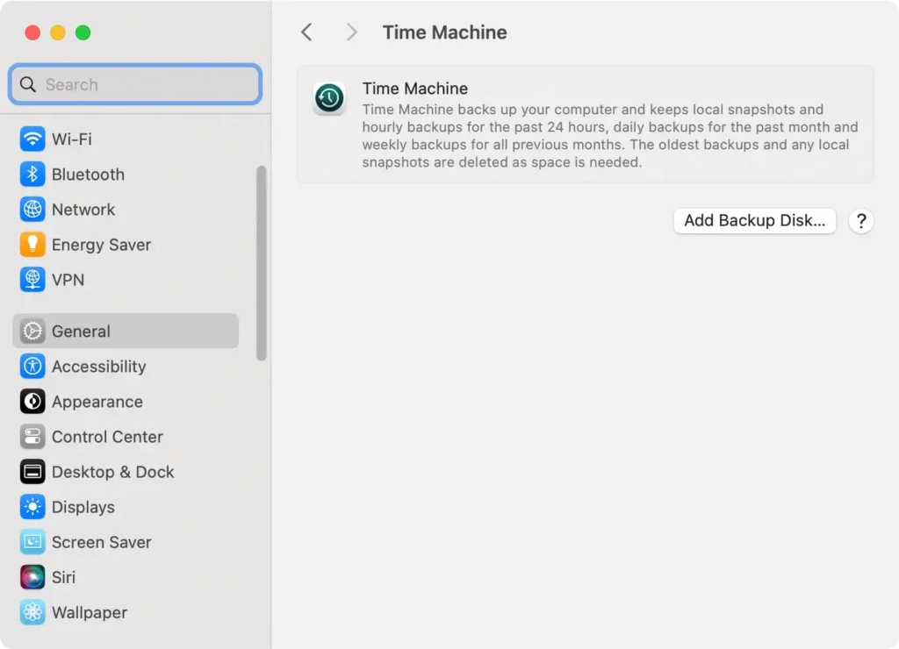Select VPN text in sidebar

(68, 280)
